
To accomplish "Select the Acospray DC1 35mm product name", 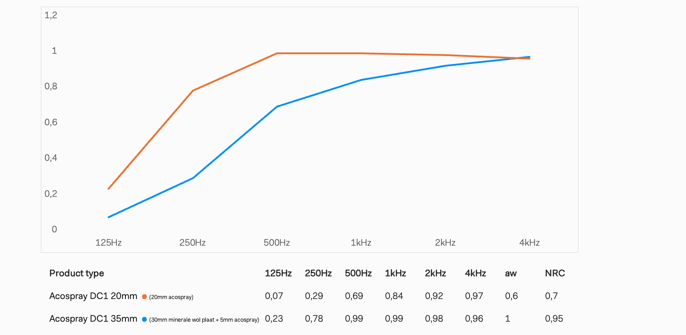I will pyautogui.click(x=93, y=319).
